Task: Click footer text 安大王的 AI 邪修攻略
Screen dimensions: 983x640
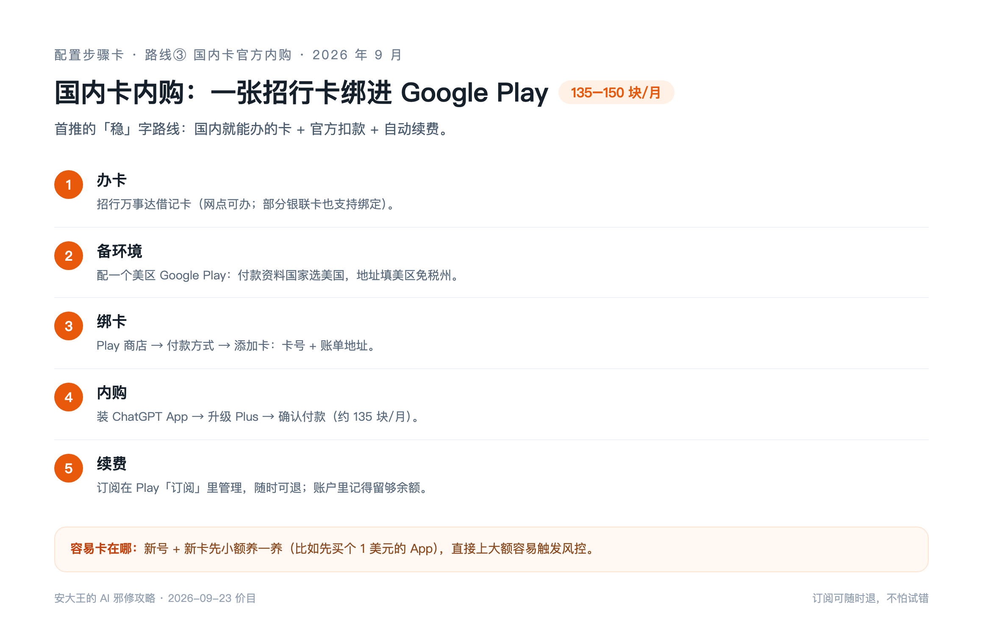Action: pyautogui.click(x=105, y=598)
